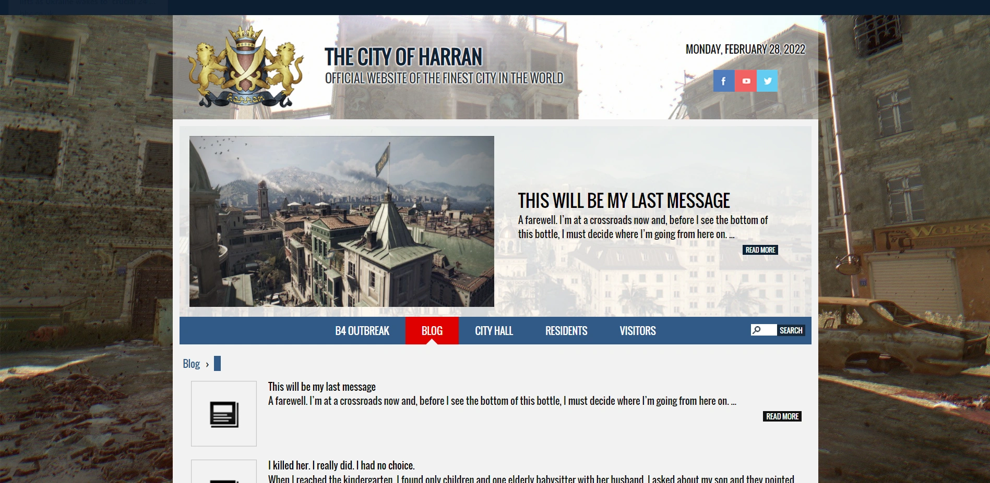The width and height of the screenshot is (990, 483).
Task: Click the list excerpt starting 'A farewell.'
Action: click(502, 401)
